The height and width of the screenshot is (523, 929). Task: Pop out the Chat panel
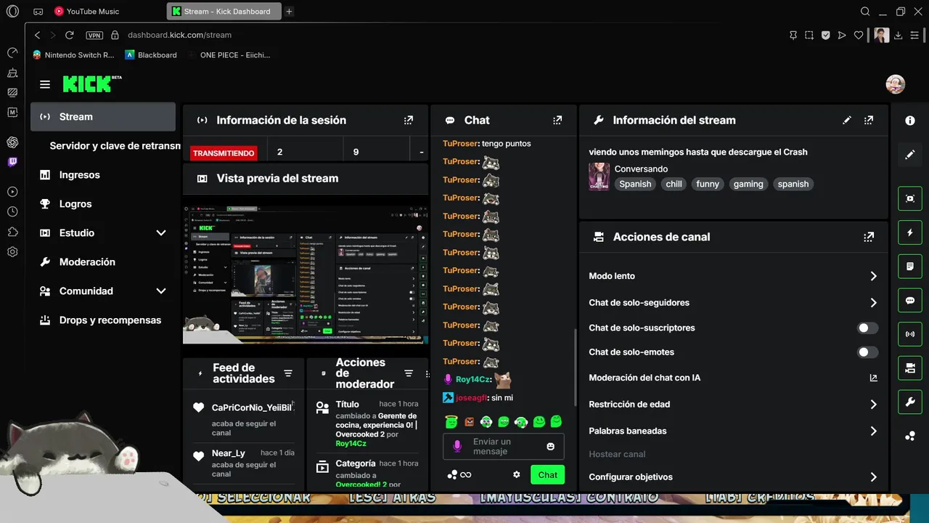coord(557,120)
